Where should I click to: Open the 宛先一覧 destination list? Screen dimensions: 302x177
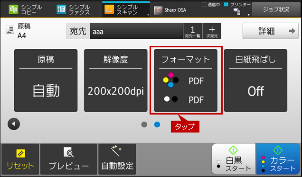pos(193,31)
